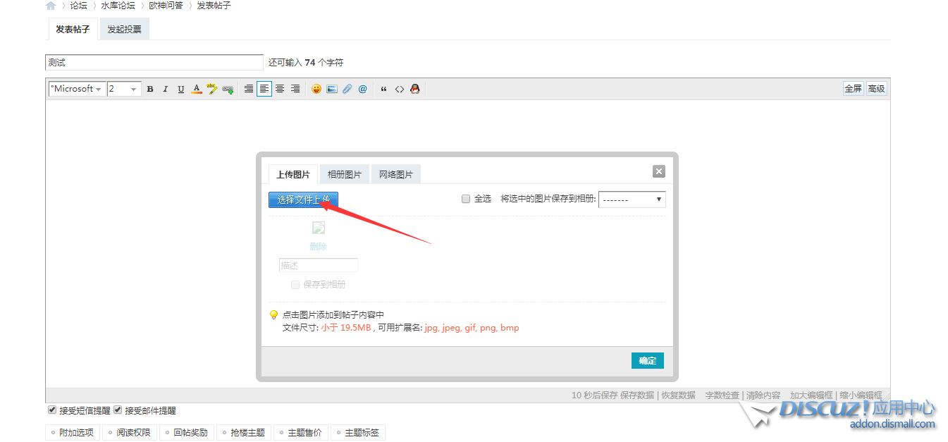Click the 选择文件上传 button
Screen dimensions: 948x442
coord(304,199)
